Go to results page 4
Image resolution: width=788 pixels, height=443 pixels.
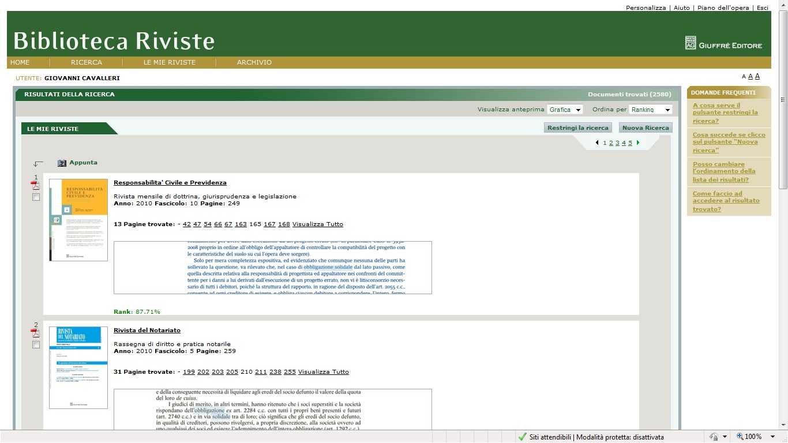click(624, 143)
